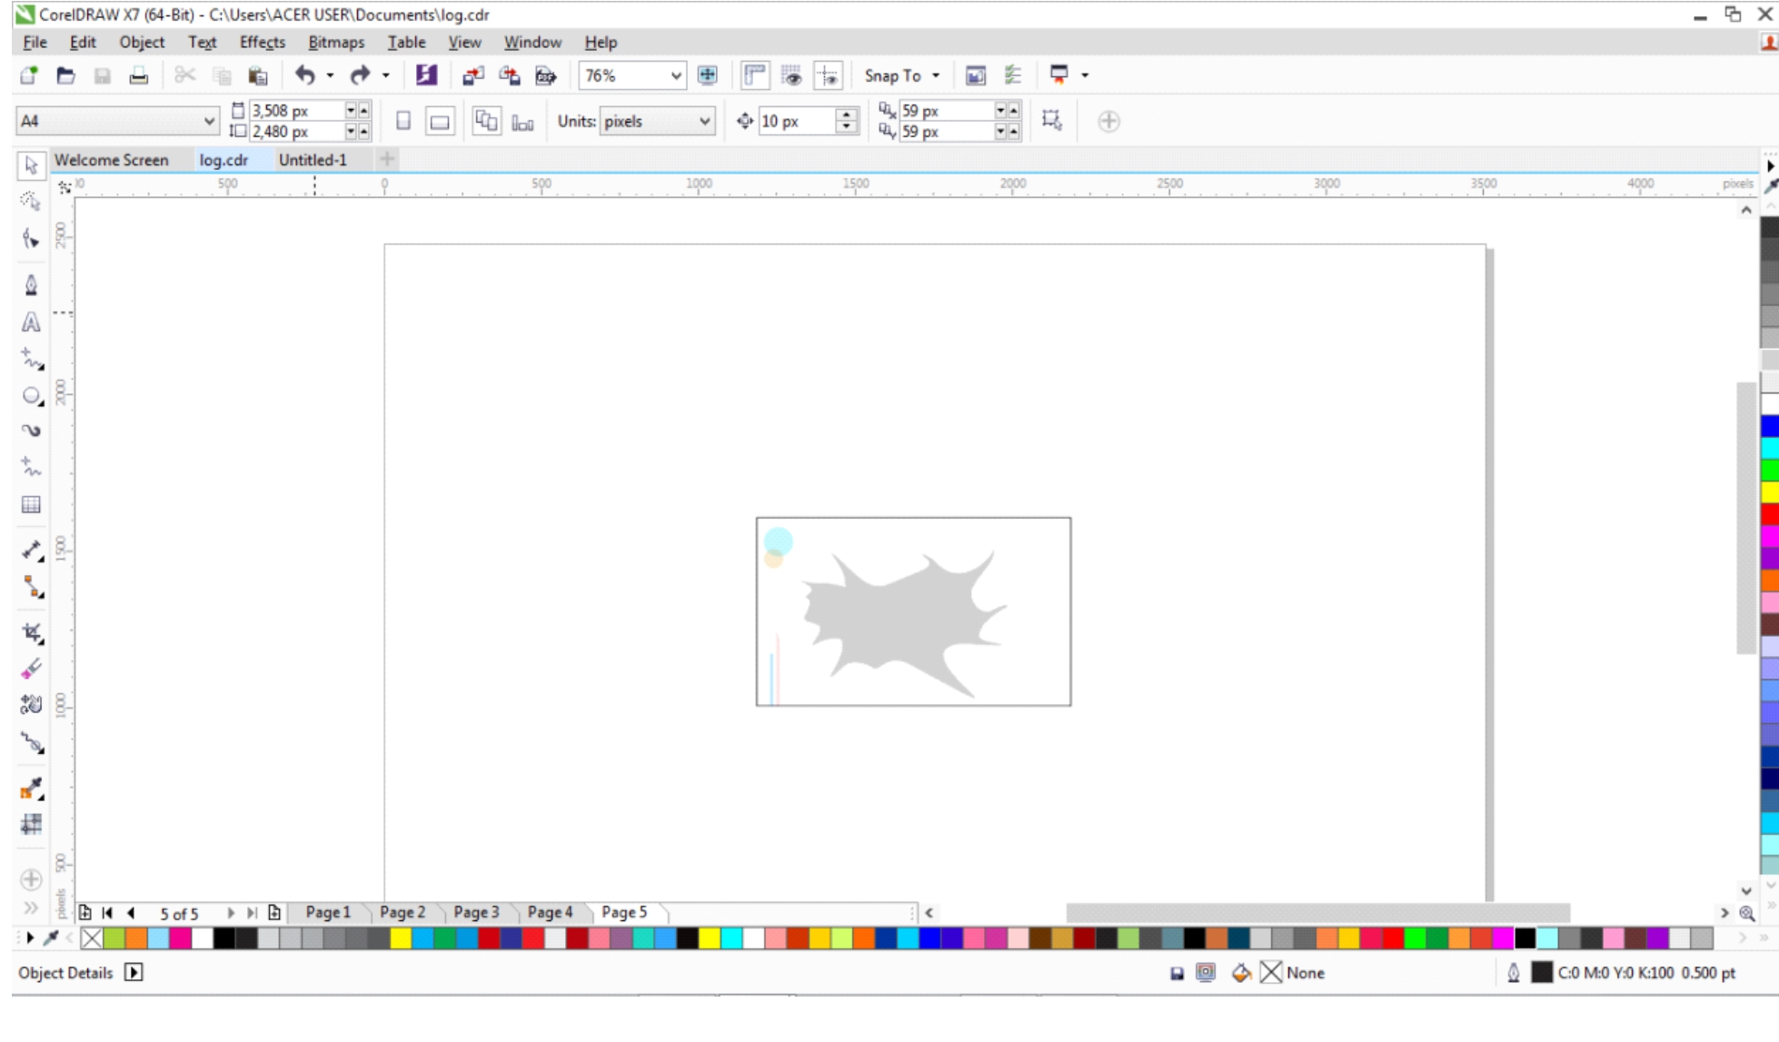Toggle Show Rulers button
The image size is (1779, 1042).
754,75
